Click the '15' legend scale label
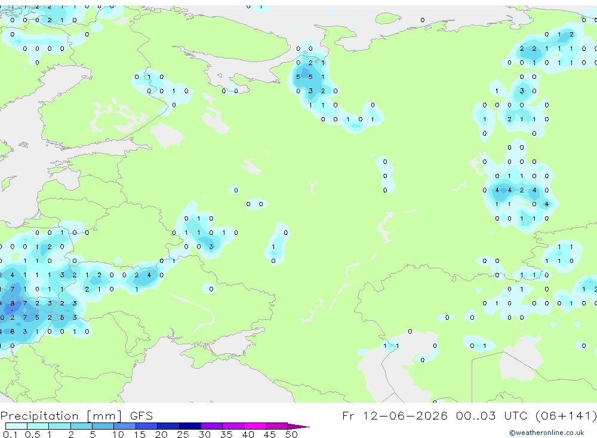 (140, 434)
